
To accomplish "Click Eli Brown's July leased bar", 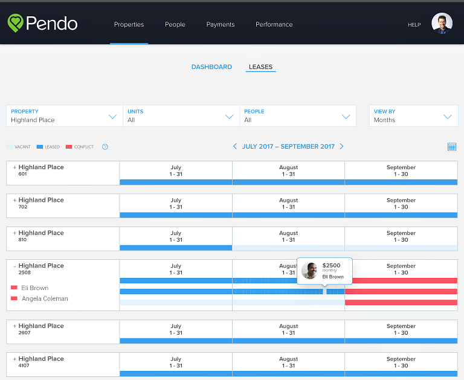I will click(176, 292).
